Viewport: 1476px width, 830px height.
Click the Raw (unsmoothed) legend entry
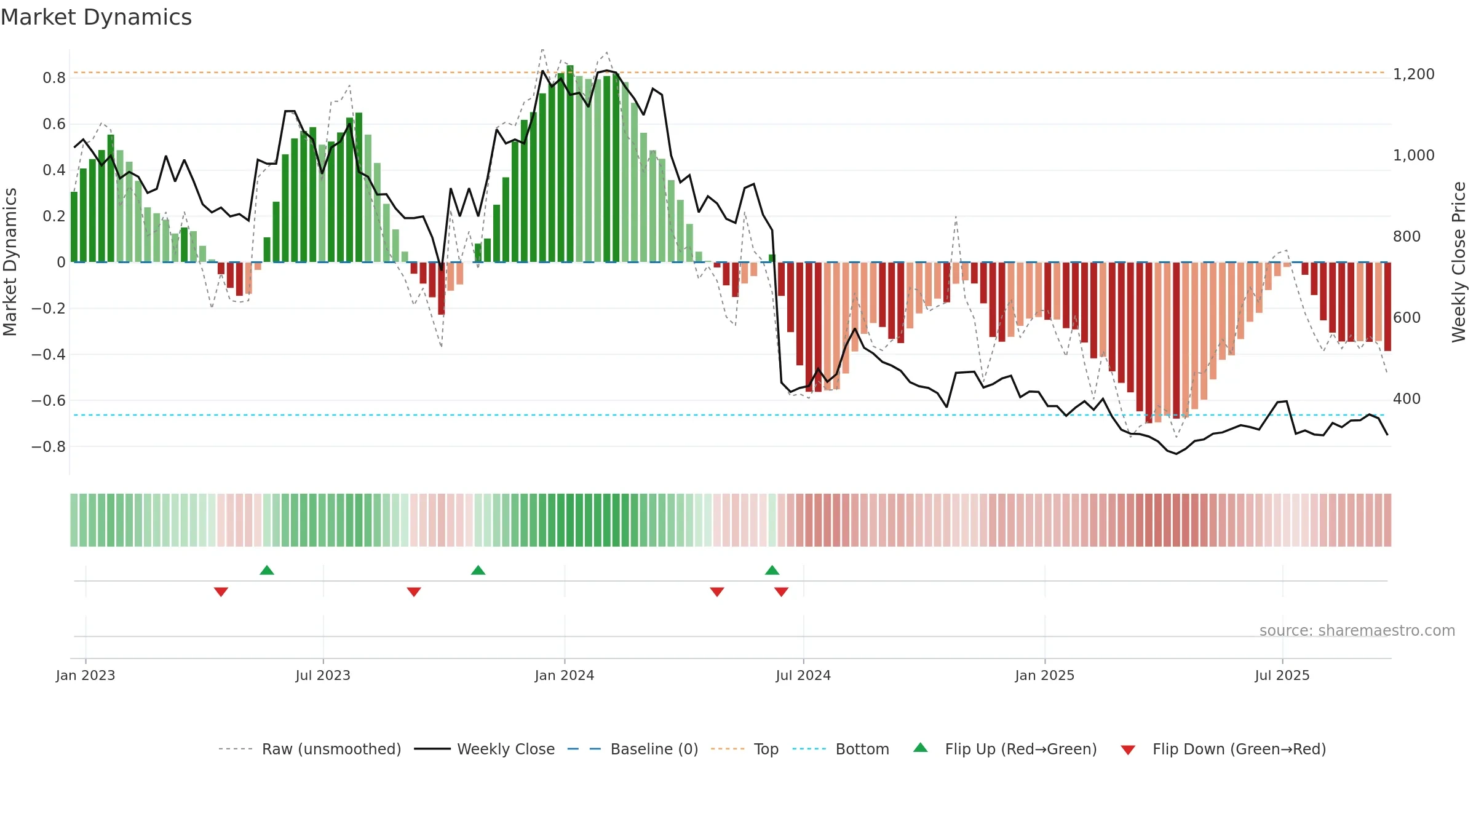coord(309,749)
